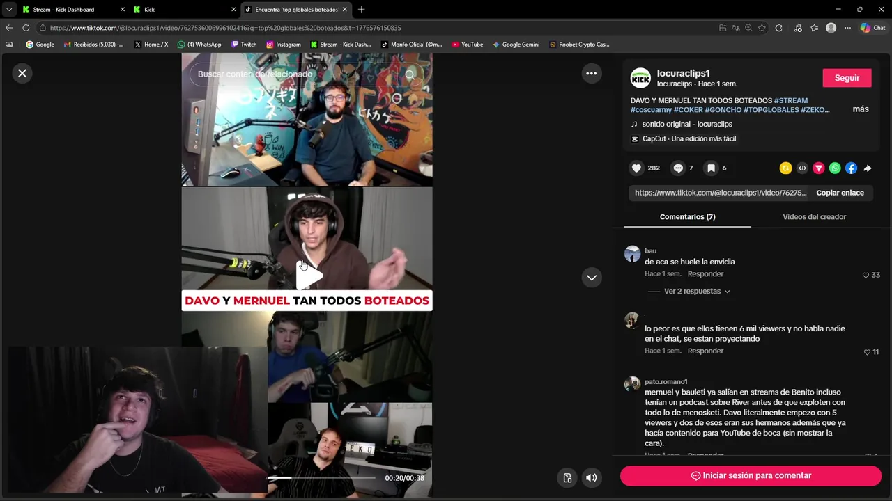
Task: Open the WhatsApp bookmark
Action: (199, 45)
